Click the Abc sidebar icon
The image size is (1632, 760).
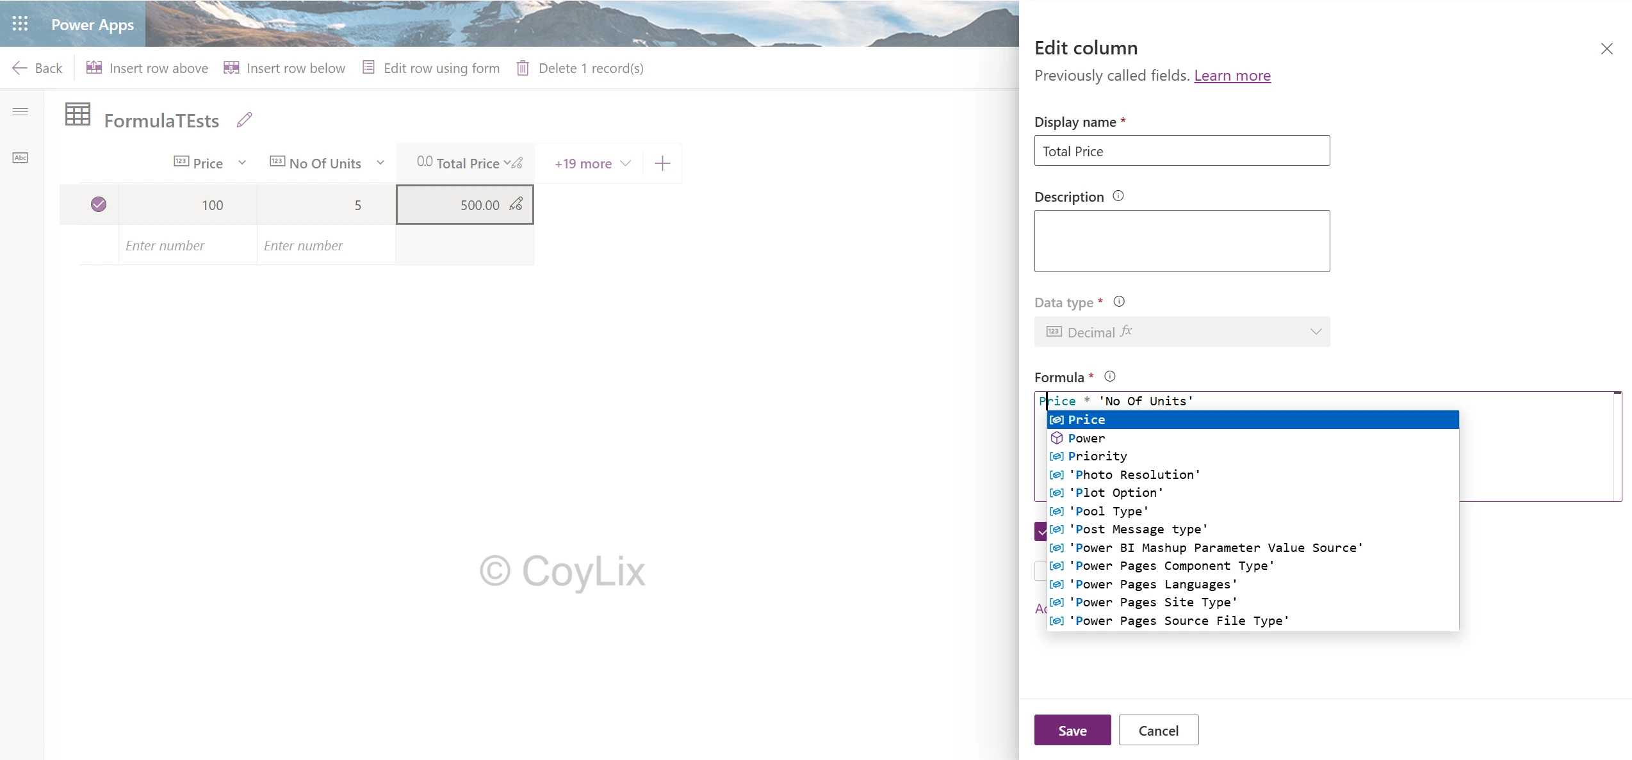pyautogui.click(x=20, y=158)
